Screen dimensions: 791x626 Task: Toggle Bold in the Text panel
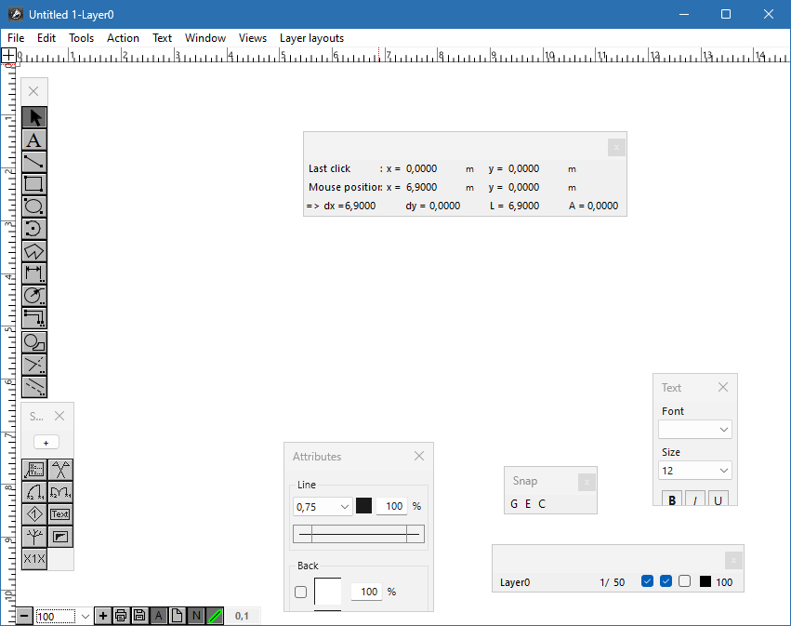[x=671, y=499]
